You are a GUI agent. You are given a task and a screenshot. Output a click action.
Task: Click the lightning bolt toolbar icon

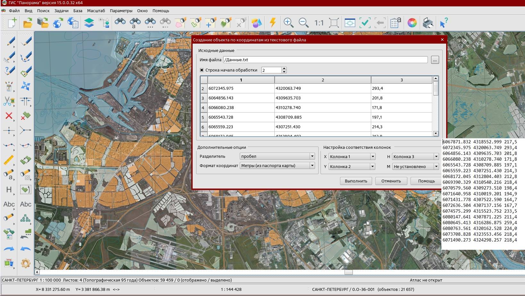pyautogui.click(x=273, y=23)
